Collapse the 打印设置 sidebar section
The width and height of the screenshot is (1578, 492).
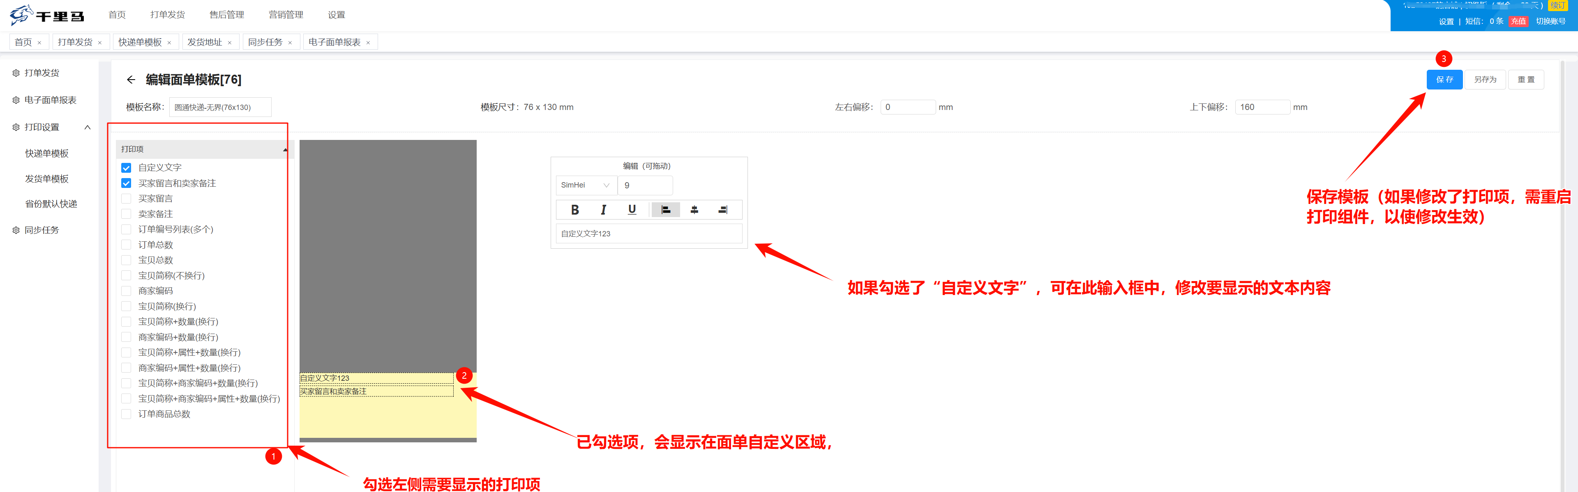(88, 127)
